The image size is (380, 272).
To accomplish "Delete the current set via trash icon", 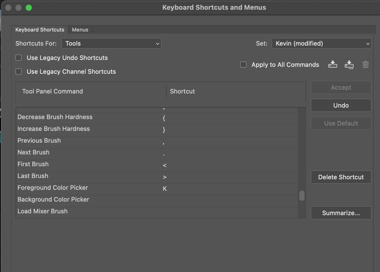I will [366, 65].
